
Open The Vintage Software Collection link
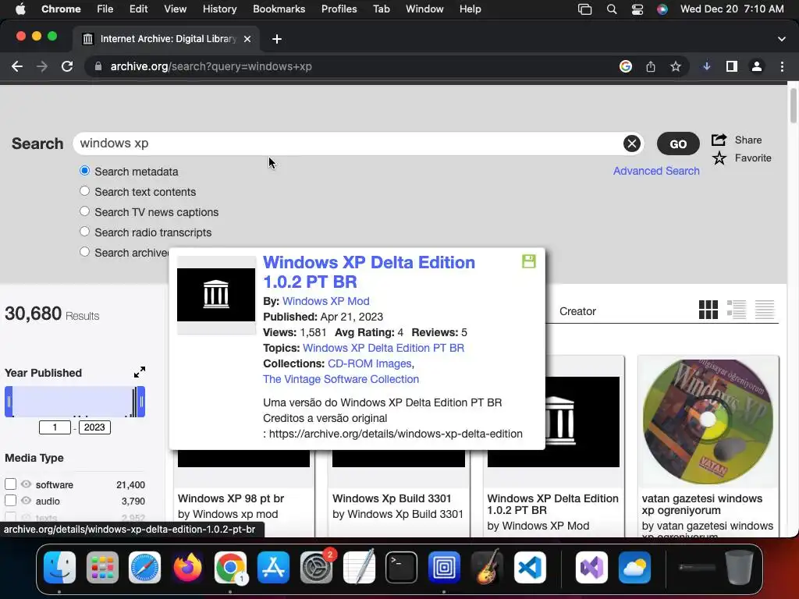(x=341, y=379)
